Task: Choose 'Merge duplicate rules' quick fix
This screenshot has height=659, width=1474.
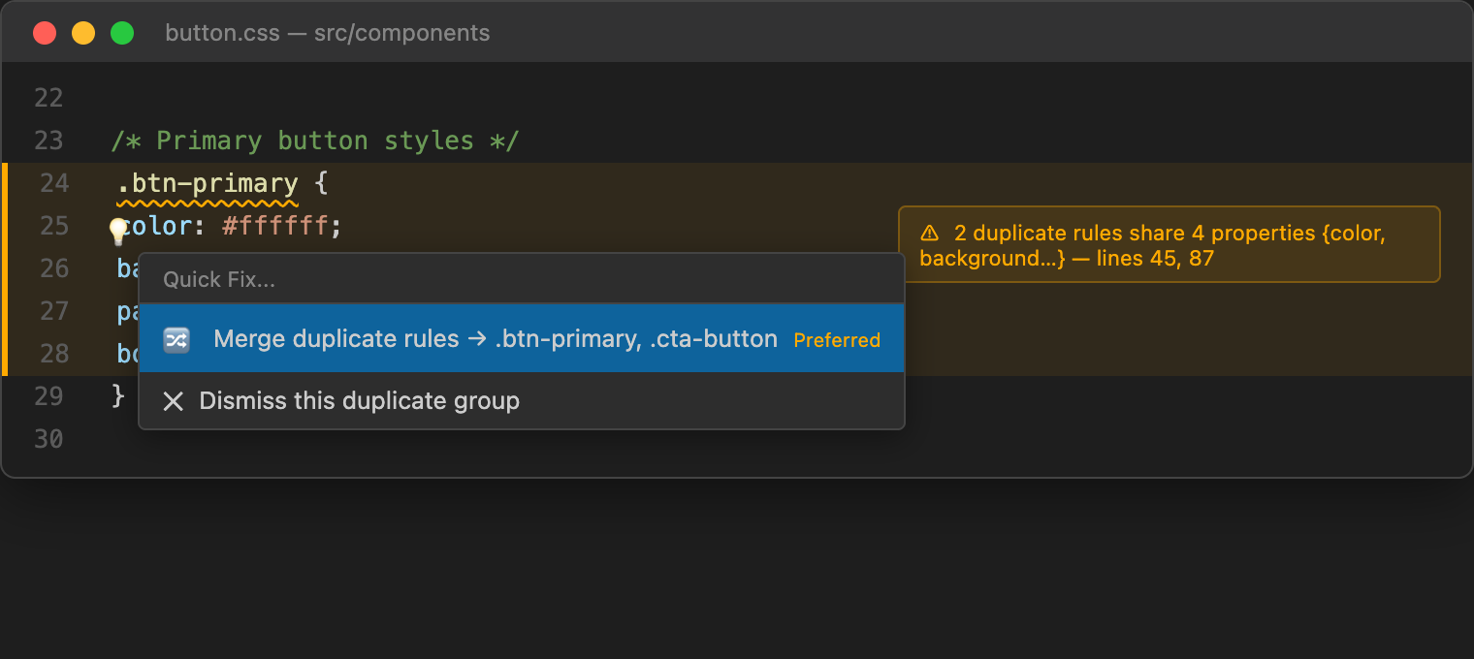Action: tap(495, 339)
